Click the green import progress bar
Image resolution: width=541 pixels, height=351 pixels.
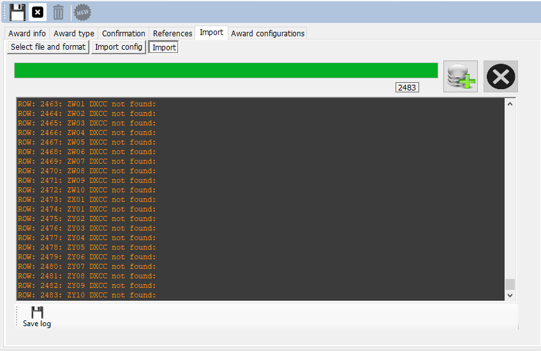tap(226, 70)
